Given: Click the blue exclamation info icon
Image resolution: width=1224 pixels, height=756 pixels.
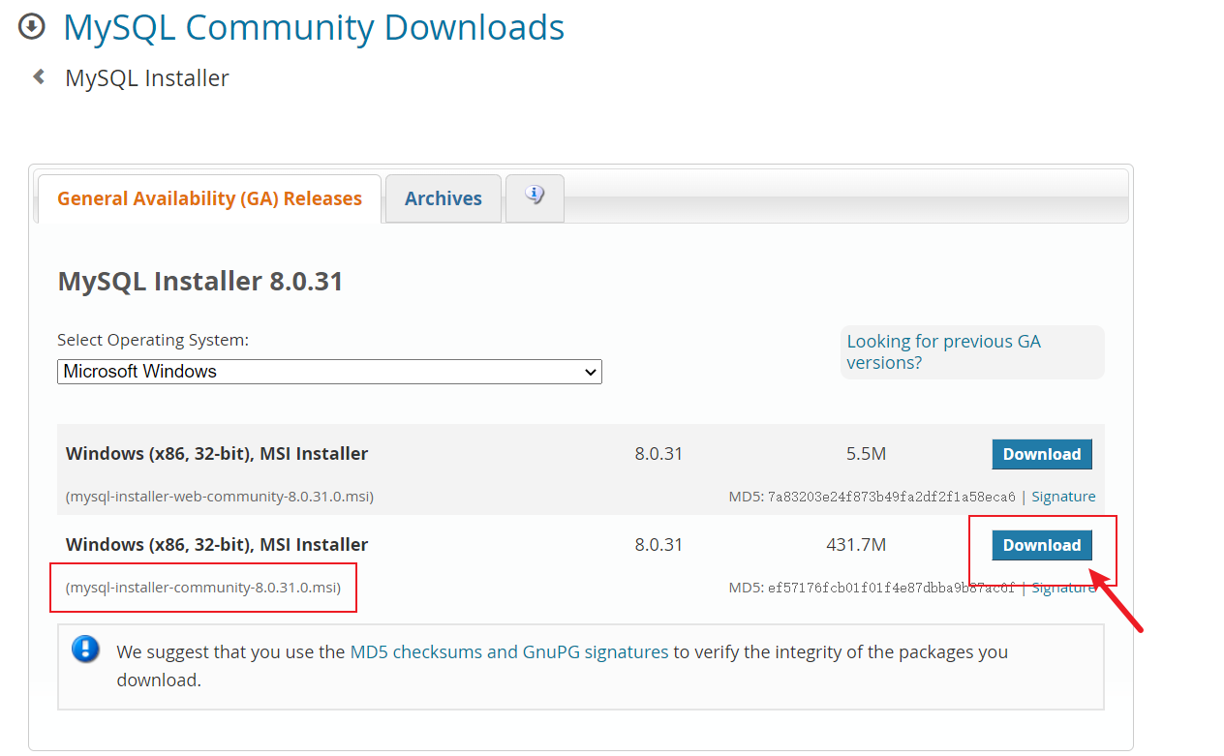Looking at the screenshot, I should click(85, 649).
